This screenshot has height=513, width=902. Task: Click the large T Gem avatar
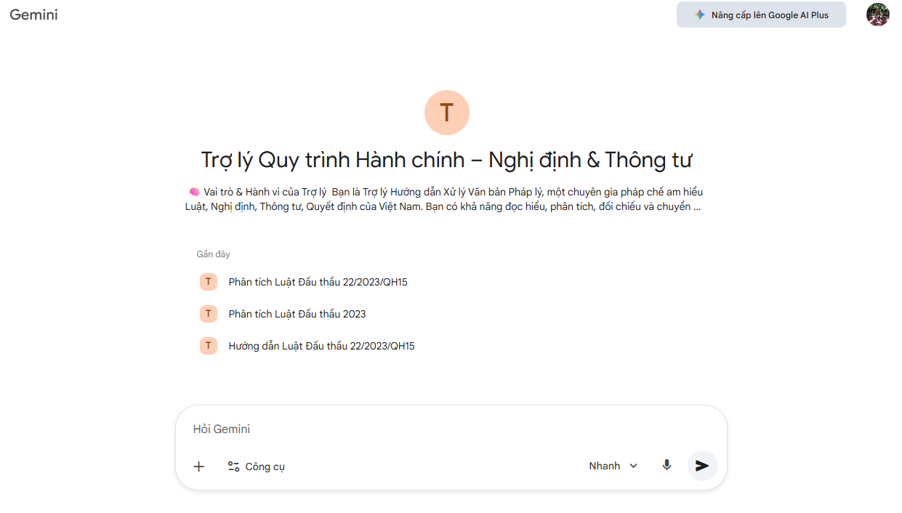click(x=447, y=113)
